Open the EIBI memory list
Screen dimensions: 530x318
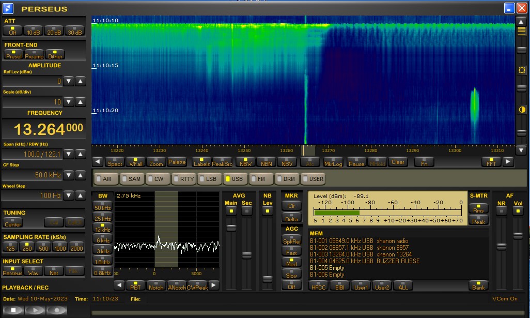[x=340, y=285]
